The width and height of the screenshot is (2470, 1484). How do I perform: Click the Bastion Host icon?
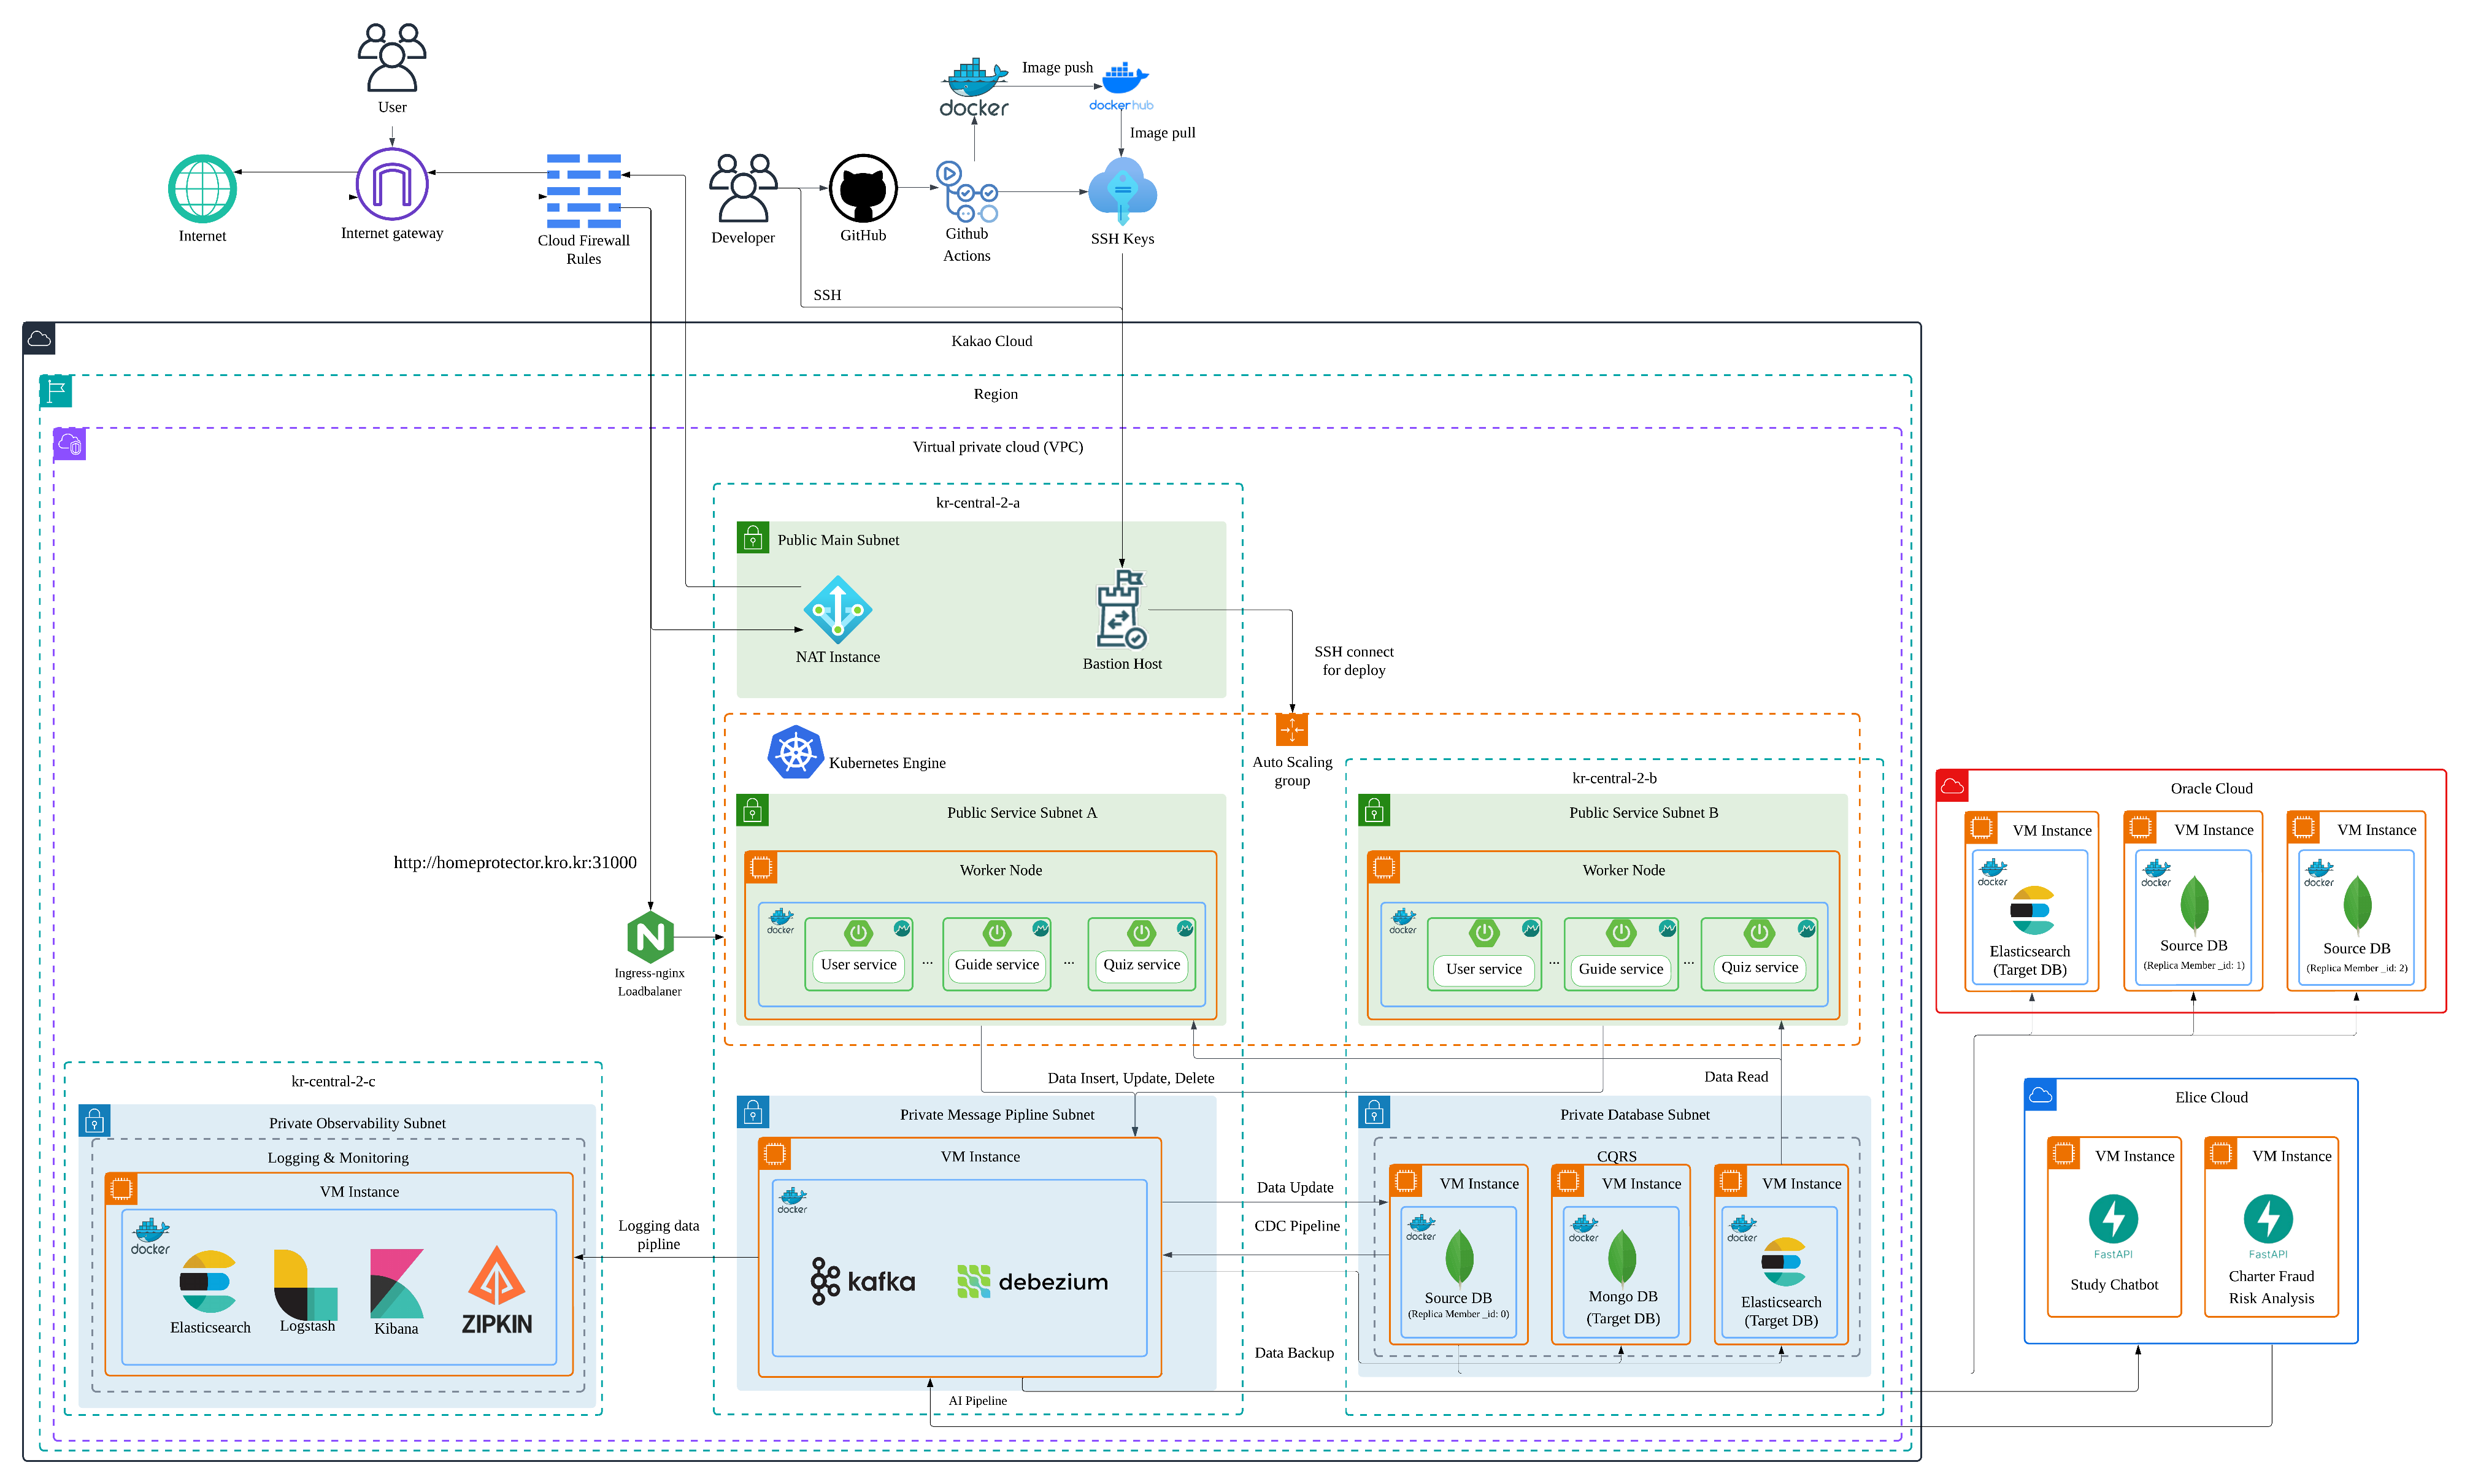click(1121, 610)
